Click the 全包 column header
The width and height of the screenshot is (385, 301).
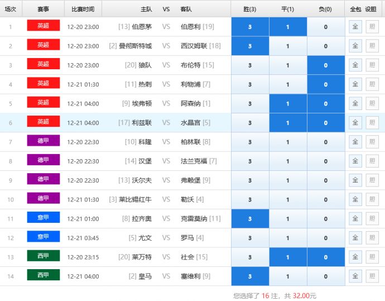click(355, 9)
